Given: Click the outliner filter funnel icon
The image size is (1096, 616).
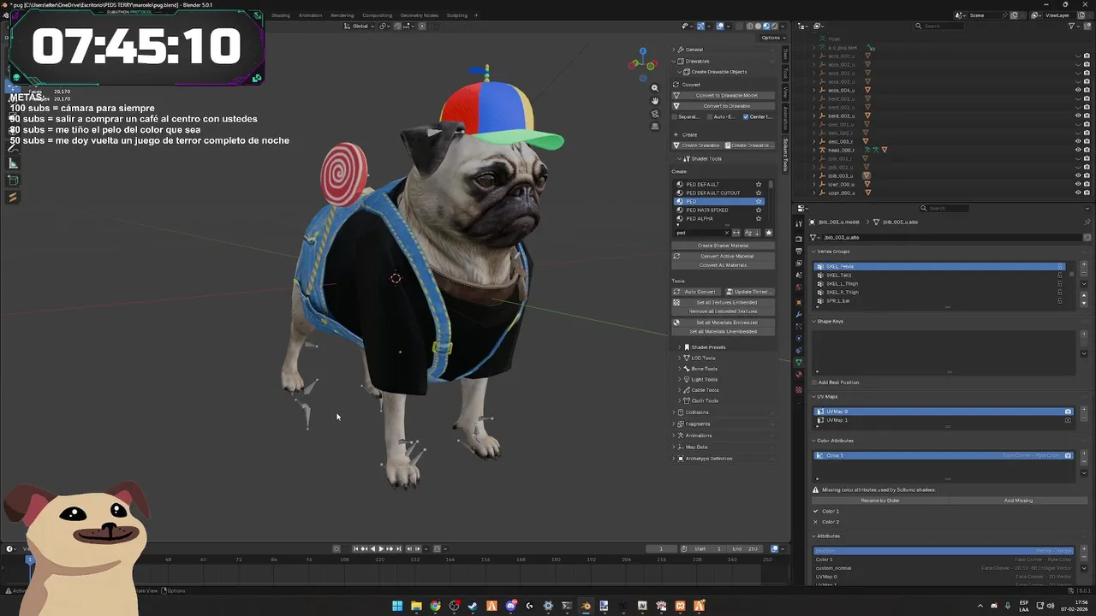Looking at the screenshot, I should [1072, 27].
